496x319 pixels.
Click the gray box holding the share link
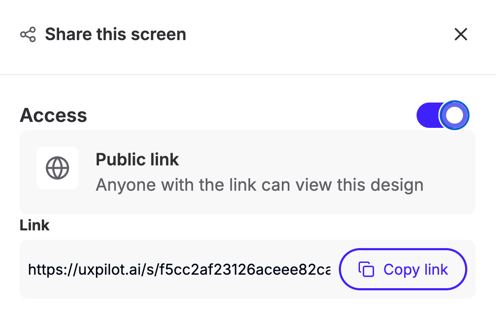(248, 269)
